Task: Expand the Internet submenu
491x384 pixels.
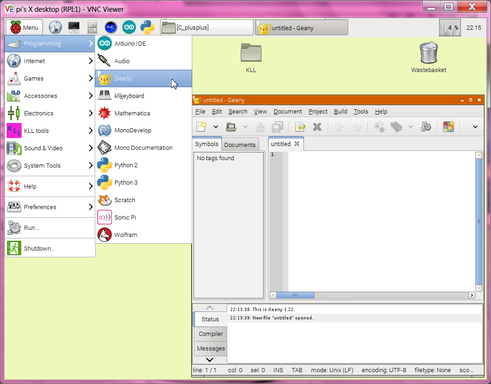Action: click(49, 61)
